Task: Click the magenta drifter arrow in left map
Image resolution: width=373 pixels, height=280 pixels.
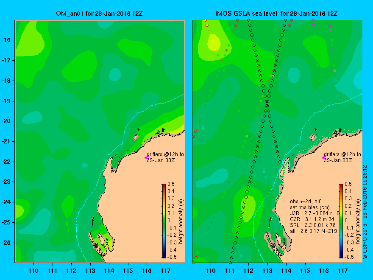Action: coord(146,157)
